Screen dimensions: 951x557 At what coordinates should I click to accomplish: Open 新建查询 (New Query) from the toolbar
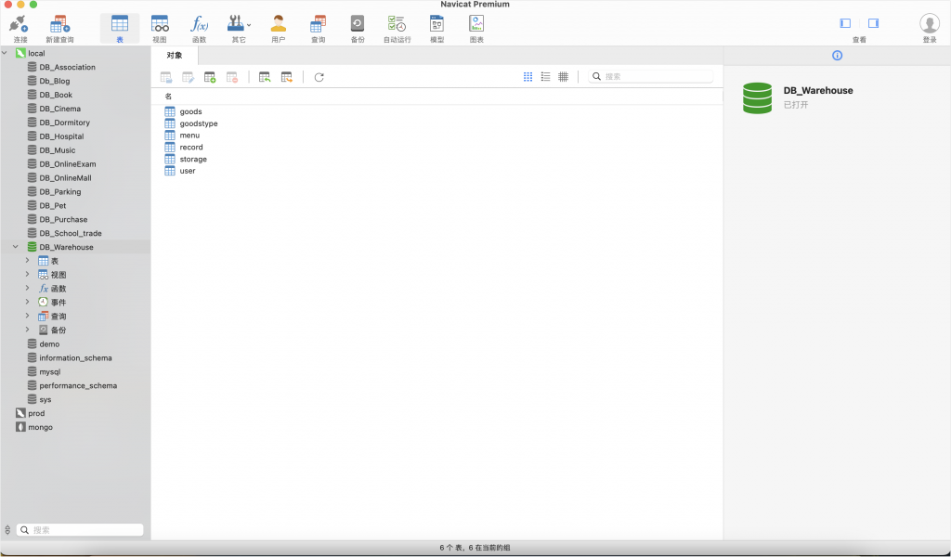(x=59, y=28)
